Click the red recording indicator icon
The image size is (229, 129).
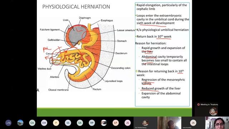(x=199, y=104)
